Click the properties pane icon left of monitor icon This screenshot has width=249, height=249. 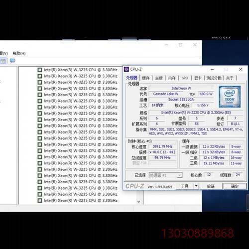(x=3, y=61)
